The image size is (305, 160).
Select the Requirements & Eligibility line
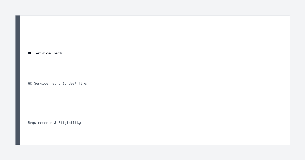click(x=54, y=123)
